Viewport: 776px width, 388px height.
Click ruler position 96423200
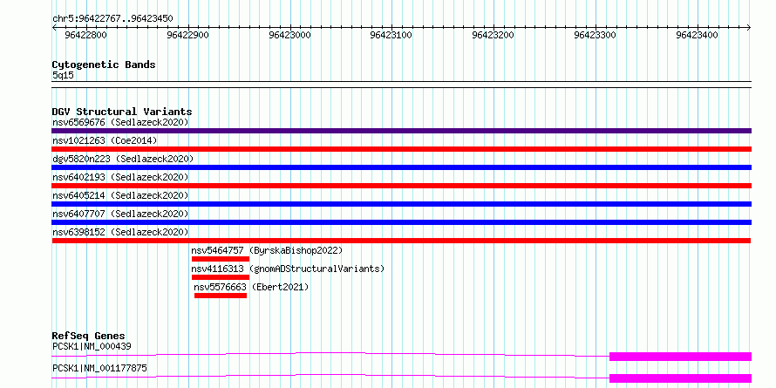(x=494, y=35)
